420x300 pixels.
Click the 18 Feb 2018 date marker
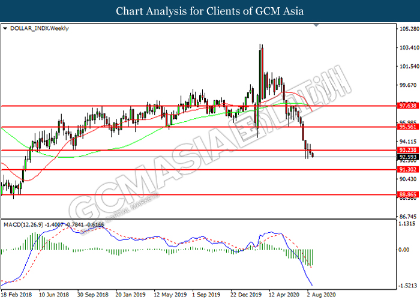click(x=16, y=295)
